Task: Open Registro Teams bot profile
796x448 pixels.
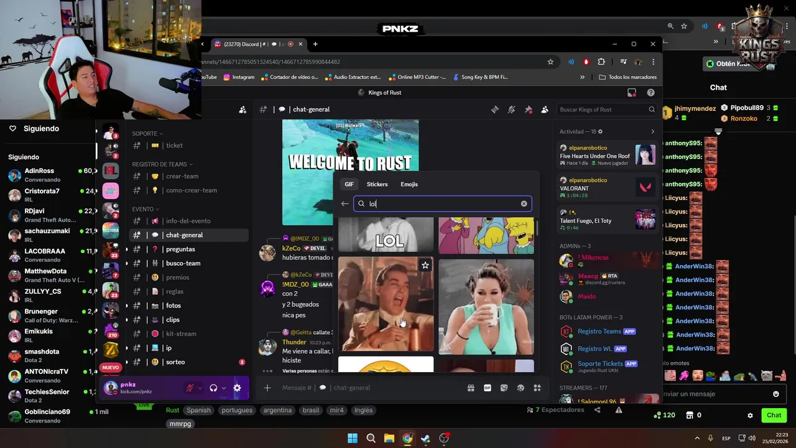Action: tap(608, 331)
